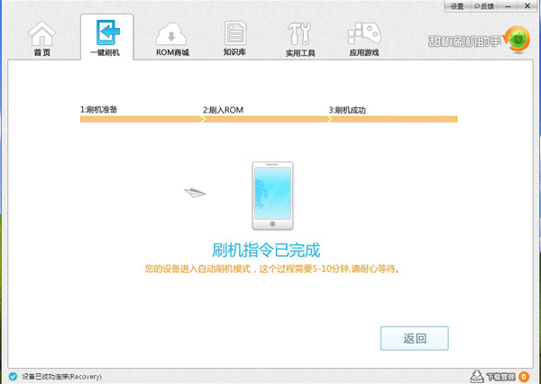Select the 一键刷机 tab
The width and height of the screenshot is (541, 384).
[106, 37]
